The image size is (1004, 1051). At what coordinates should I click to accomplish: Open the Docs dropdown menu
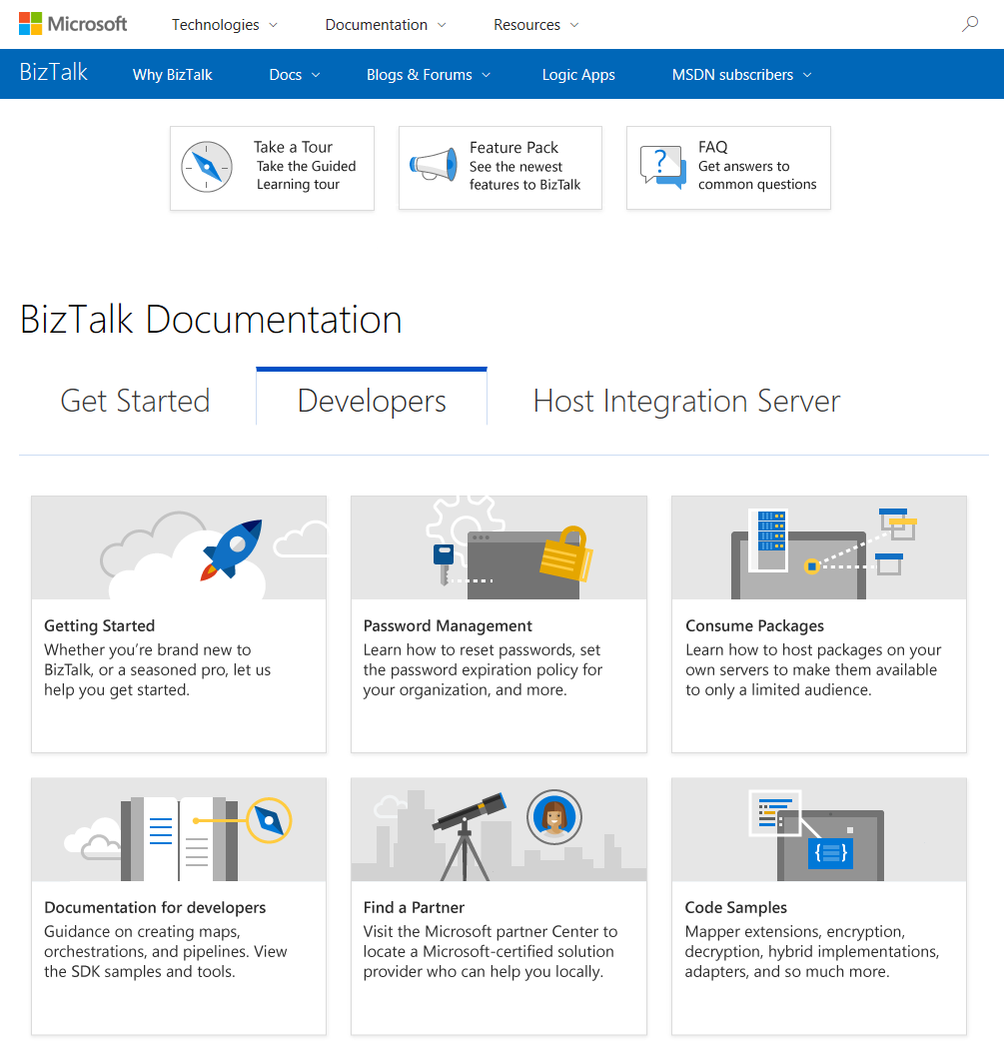295,74
